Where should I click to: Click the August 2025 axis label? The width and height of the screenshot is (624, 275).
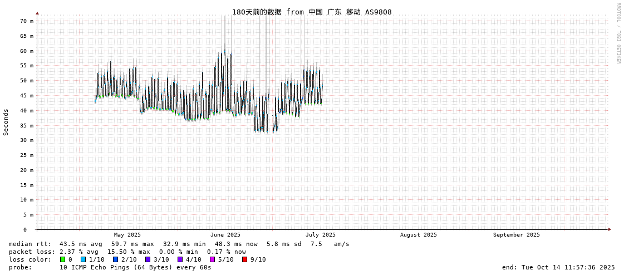(419, 235)
